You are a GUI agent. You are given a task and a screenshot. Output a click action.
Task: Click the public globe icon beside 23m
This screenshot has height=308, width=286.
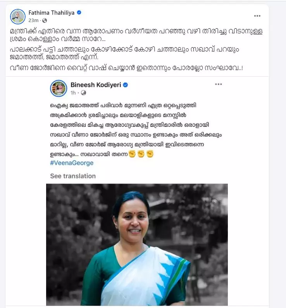click(x=45, y=21)
